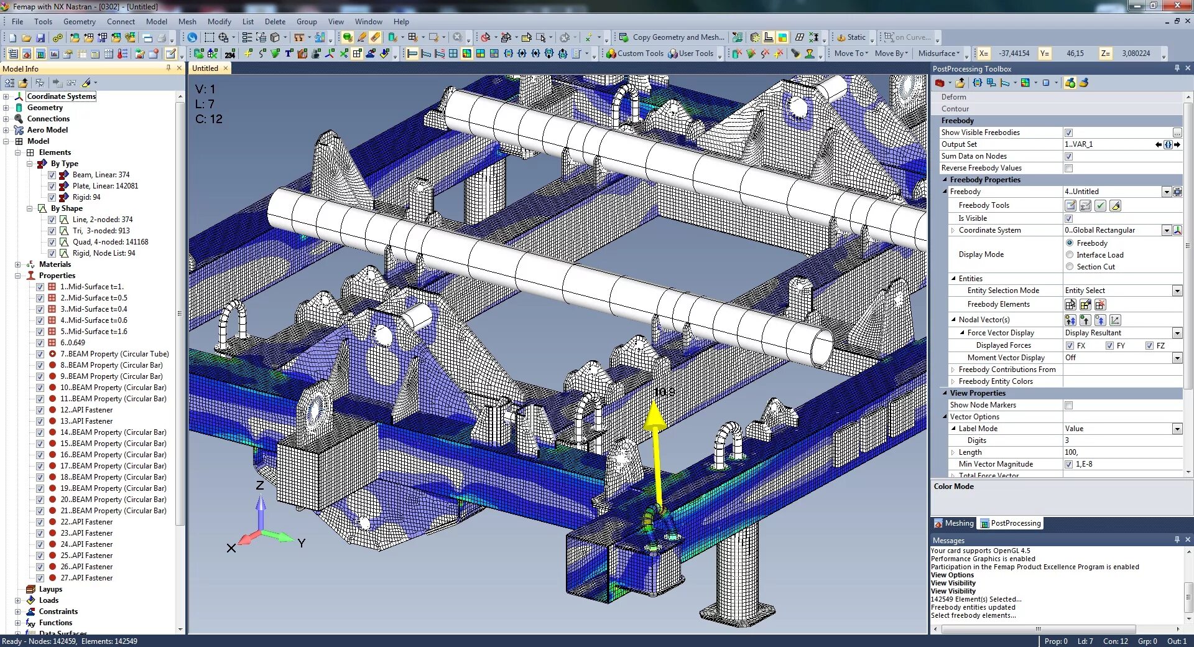Viewport: 1194px width, 647px height.
Task: Enable Show Node Markers checkbox
Action: (x=1068, y=405)
